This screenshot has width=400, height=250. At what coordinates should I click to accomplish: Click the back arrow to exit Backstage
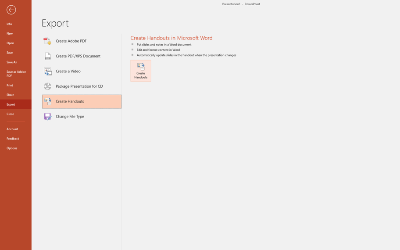pyautogui.click(x=11, y=10)
